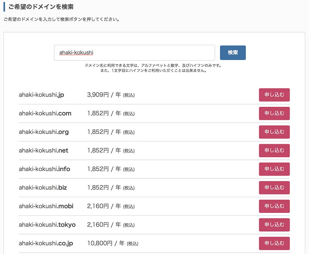Image resolution: width=309 pixels, height=254 pixels.
Task: Click the ahaki-kokushi.org domain name
Action: point(44,132)
